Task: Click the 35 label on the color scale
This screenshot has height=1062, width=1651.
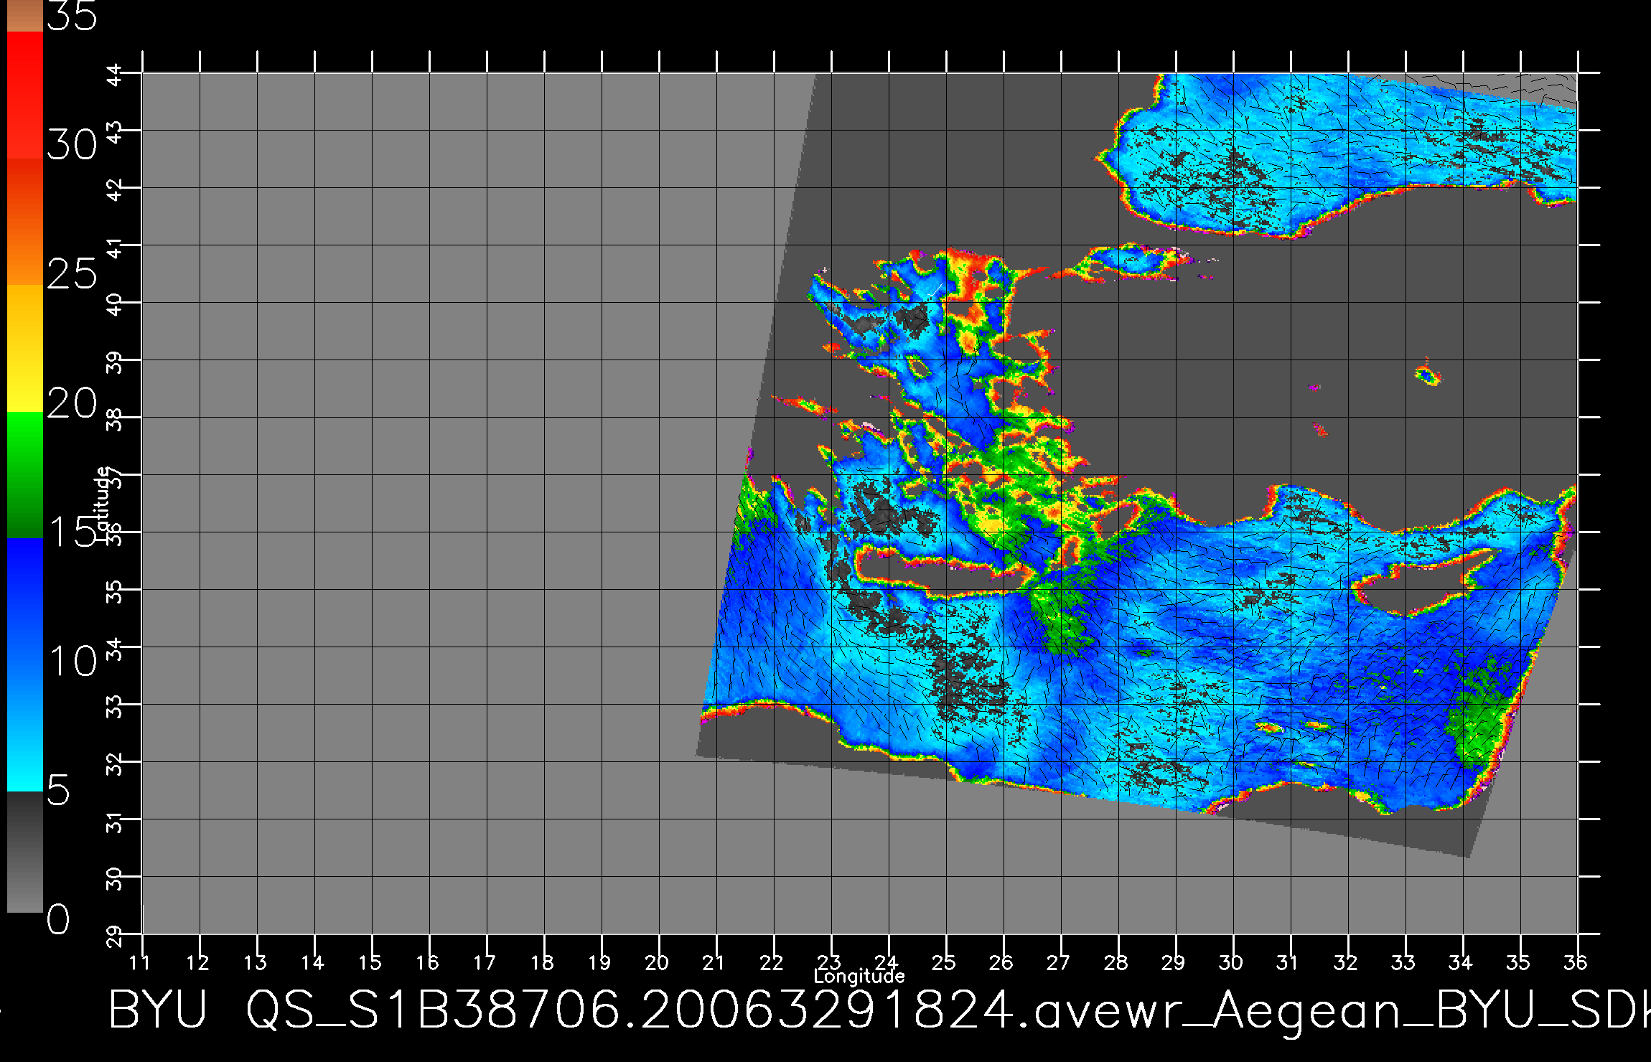Action: (x=72, y=16)
